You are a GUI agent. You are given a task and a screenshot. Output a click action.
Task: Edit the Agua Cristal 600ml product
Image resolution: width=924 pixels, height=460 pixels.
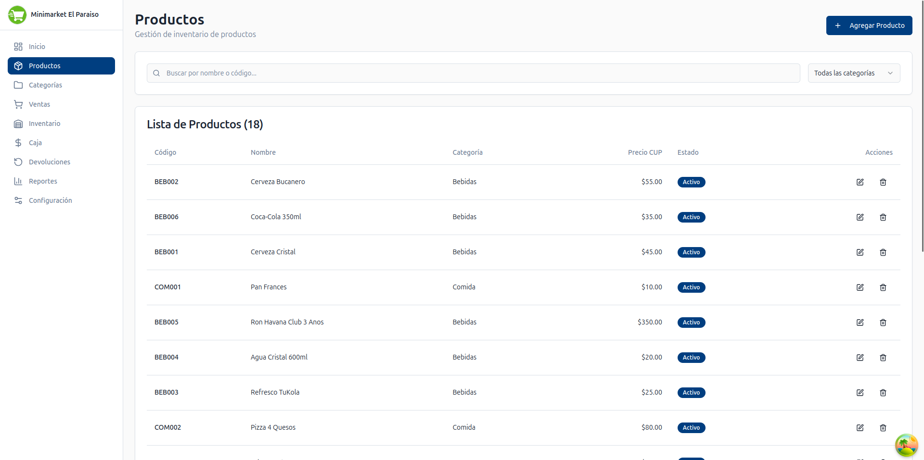[860, 358]
